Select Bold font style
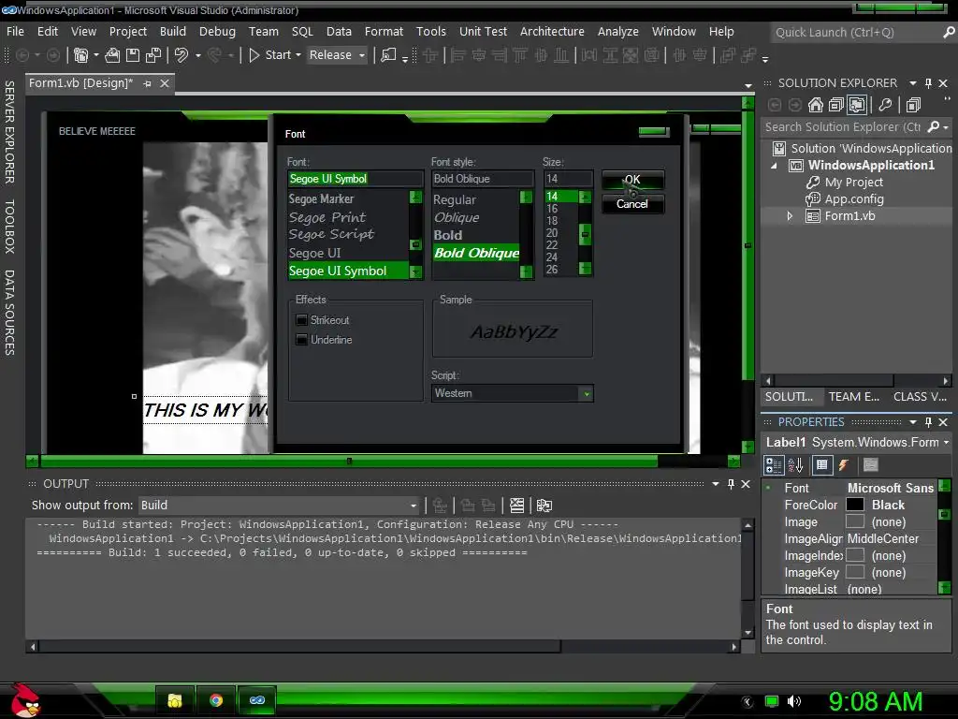The width and height of the screenshot is (958, 719). tap(448, 235)
